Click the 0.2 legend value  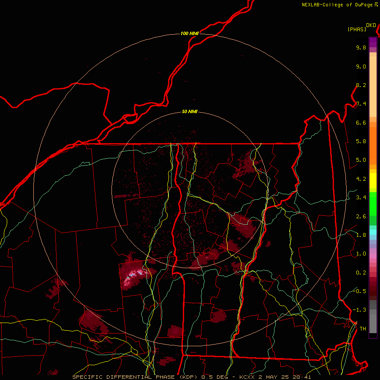tap(361, 273)
